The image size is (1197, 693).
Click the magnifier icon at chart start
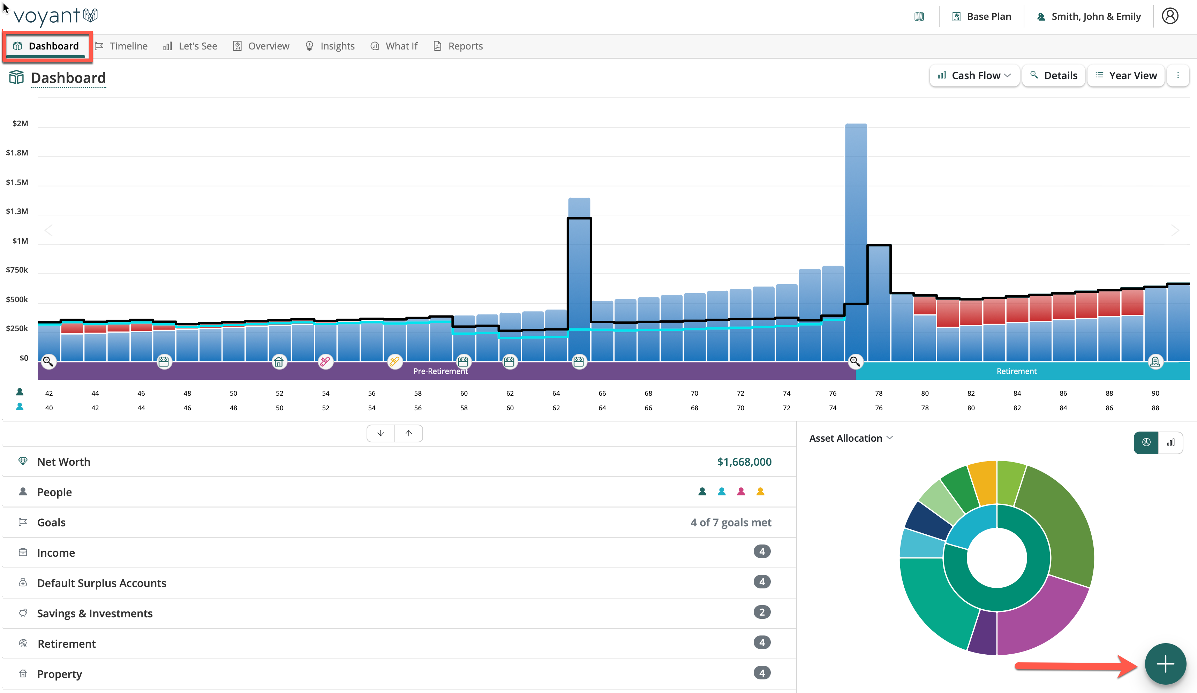[48, 362]
